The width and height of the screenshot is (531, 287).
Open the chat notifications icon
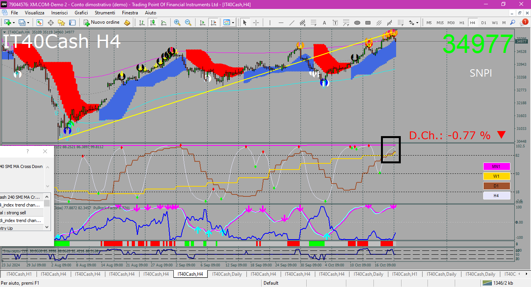pos(524,23)
